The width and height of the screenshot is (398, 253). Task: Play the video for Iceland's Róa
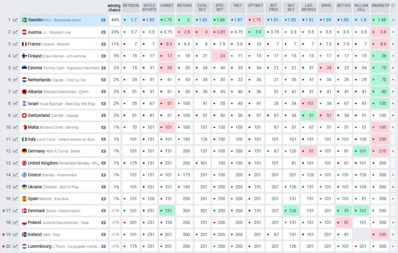103,234
